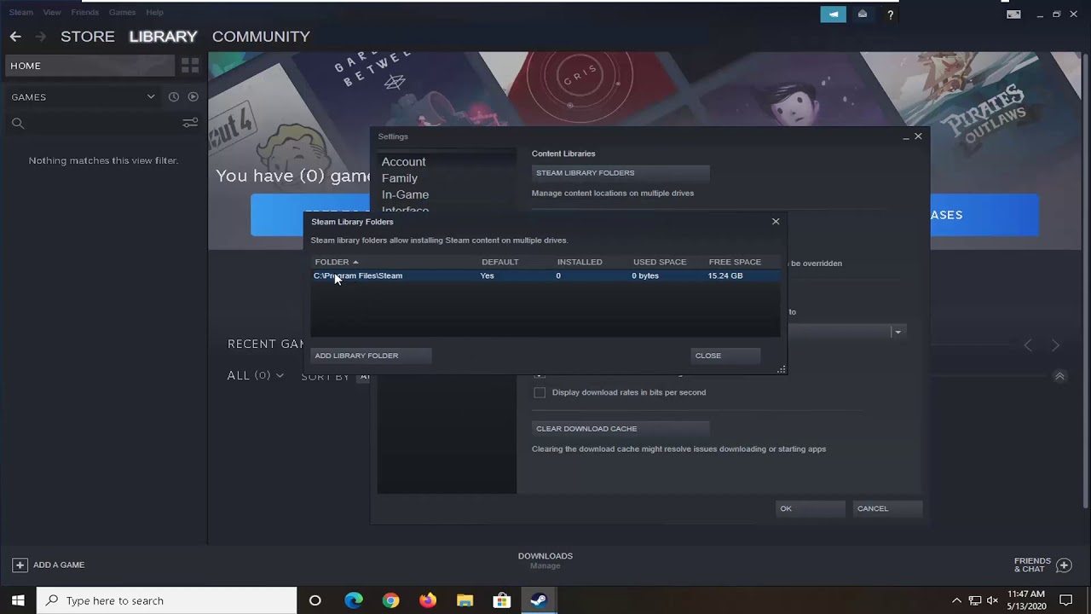Click CLOSE in Library Folders dialog
Screen dimensions: 1091x614
[725, 356]
